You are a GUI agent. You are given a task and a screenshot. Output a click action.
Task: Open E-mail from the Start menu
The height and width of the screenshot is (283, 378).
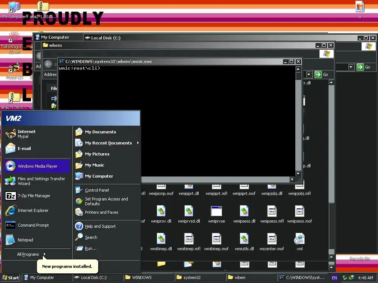tap(37, 149)
